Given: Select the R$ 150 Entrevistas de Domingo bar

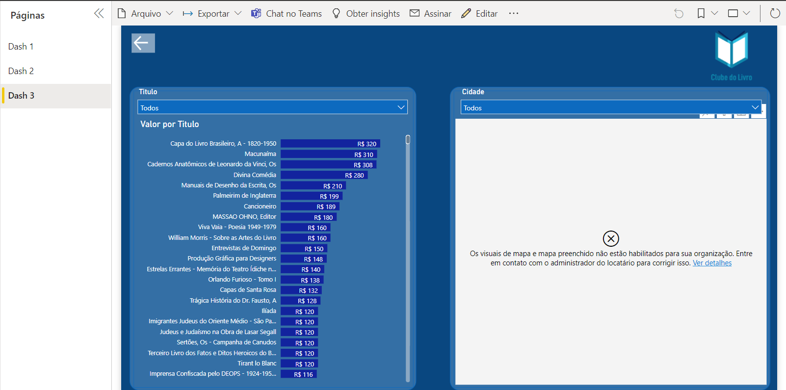Looking at the screenshot, I should pyautogui.click(x=304, y=249).
